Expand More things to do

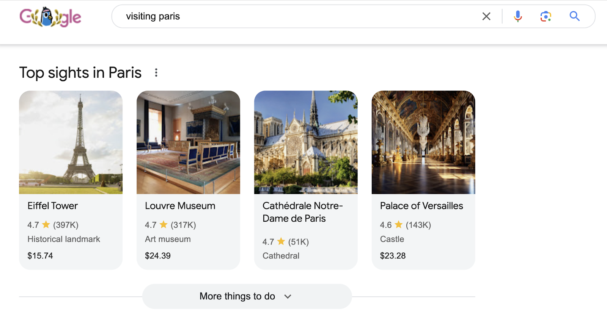tap(237, 296)
